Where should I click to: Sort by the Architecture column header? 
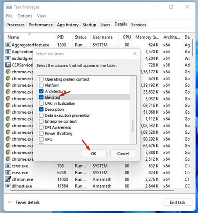click(x=172, y=37)
